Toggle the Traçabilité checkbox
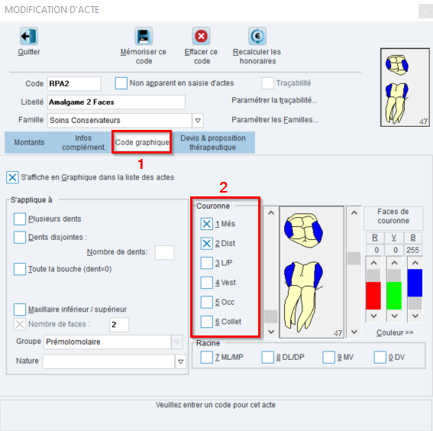433x431 pixels. pos(267,83)
